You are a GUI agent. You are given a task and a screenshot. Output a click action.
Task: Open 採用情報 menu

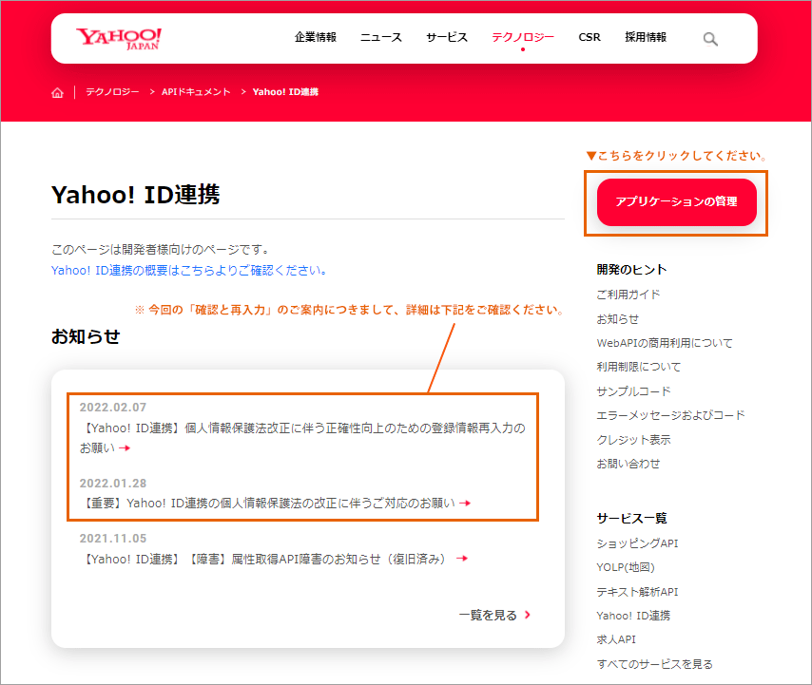click(646, 37)
